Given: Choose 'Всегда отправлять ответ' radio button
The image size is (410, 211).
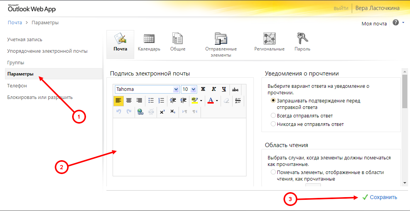Looking at the screenshot, I should tap(273, 116).
